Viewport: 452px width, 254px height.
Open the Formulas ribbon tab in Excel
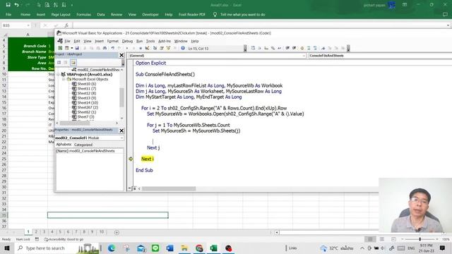(x=83, y=14)
